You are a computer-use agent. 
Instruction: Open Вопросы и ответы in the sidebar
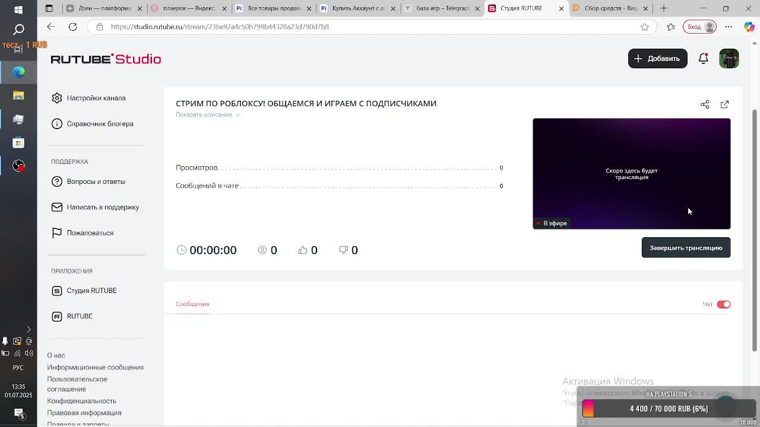coord(88,181)
